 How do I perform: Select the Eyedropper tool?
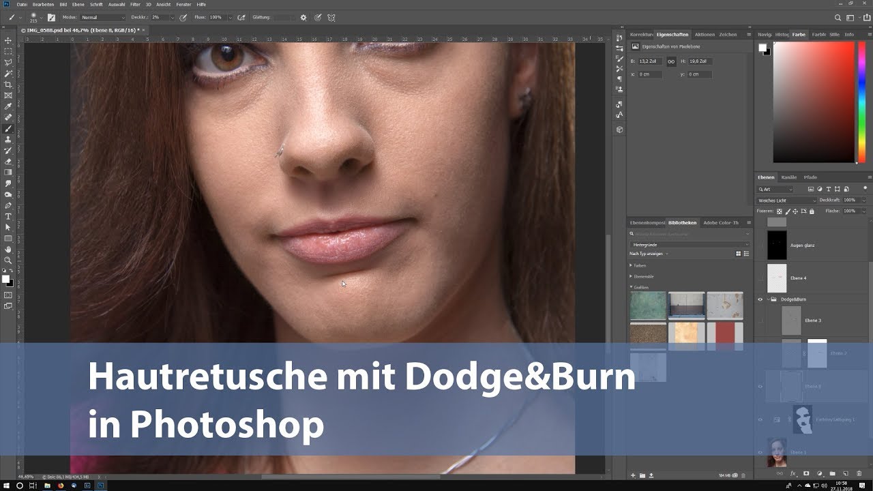coord(8,106)
